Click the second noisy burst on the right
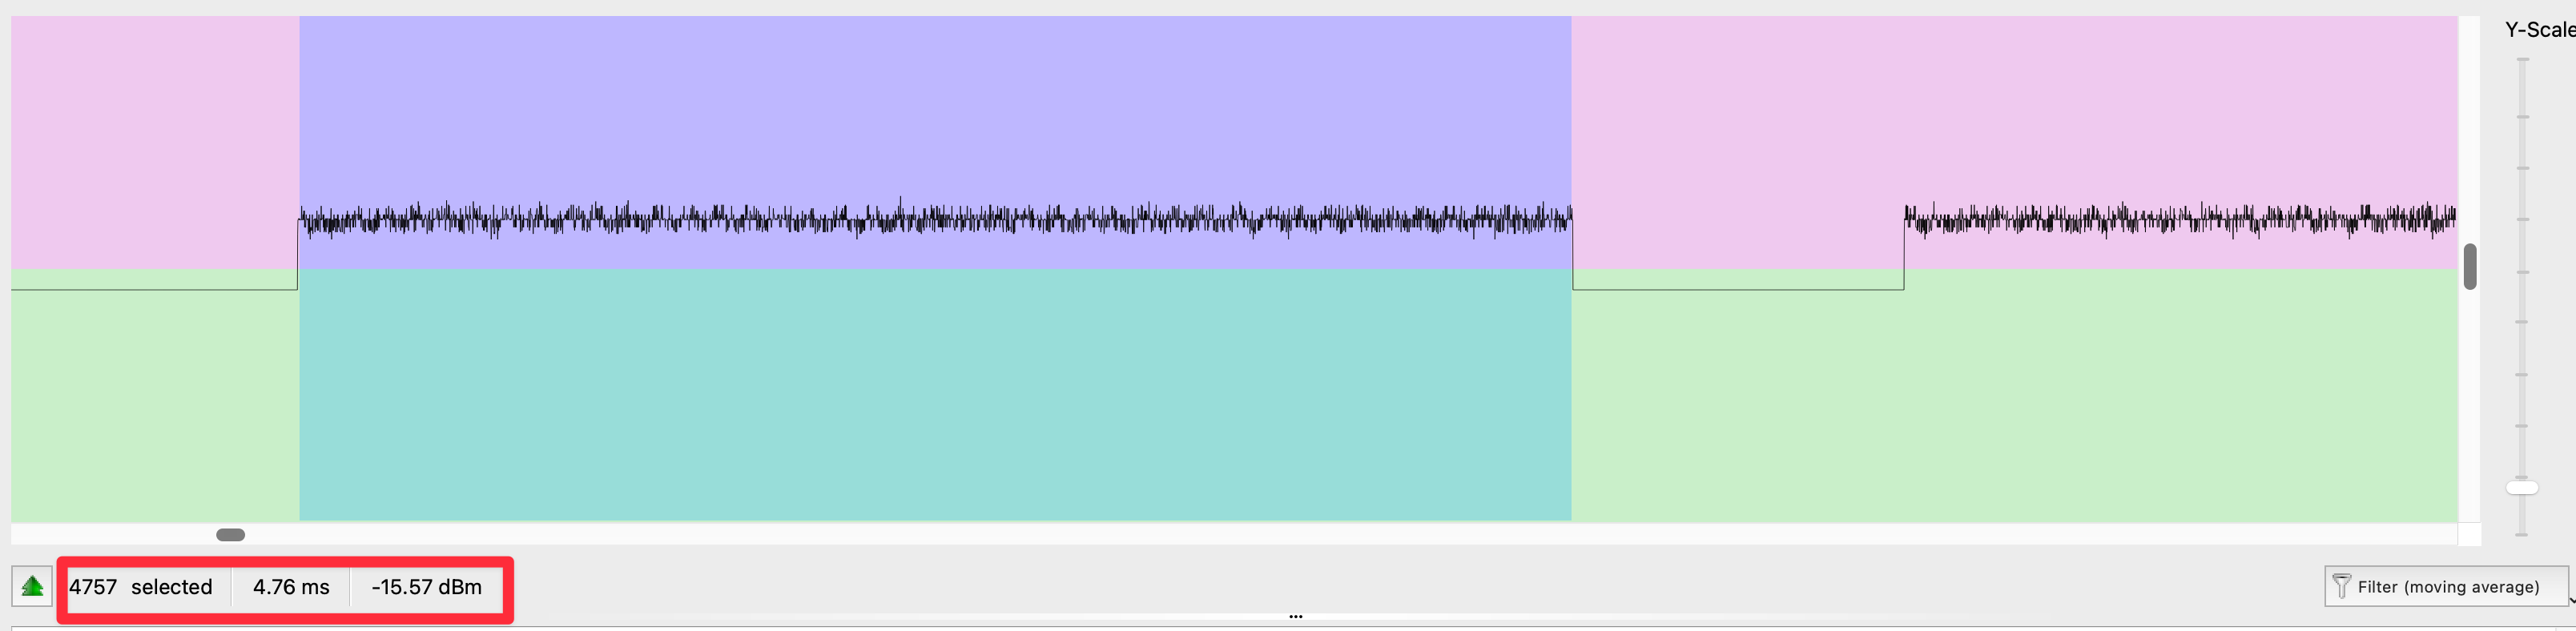This screenshot has height=631, width=2576. (2180, 219)
